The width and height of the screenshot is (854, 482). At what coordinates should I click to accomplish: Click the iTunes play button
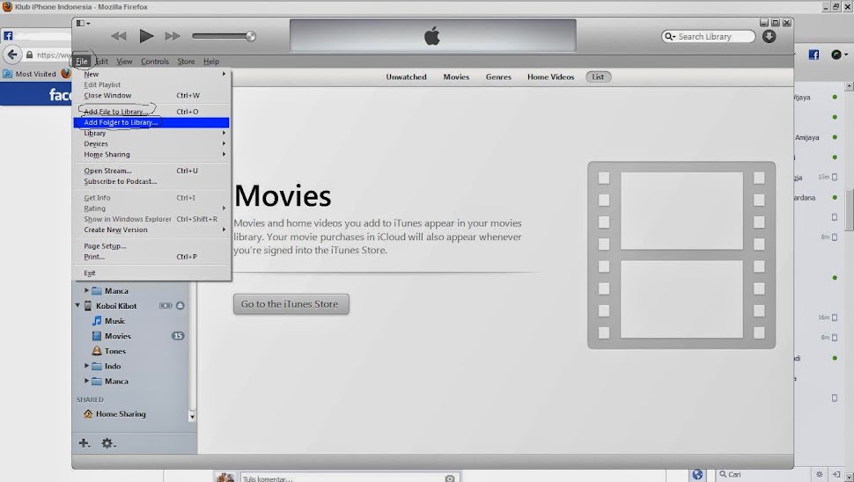point(146,36)
